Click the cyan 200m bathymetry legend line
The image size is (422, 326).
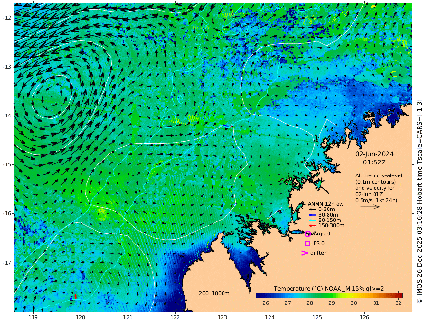click(x=206, y=298)
